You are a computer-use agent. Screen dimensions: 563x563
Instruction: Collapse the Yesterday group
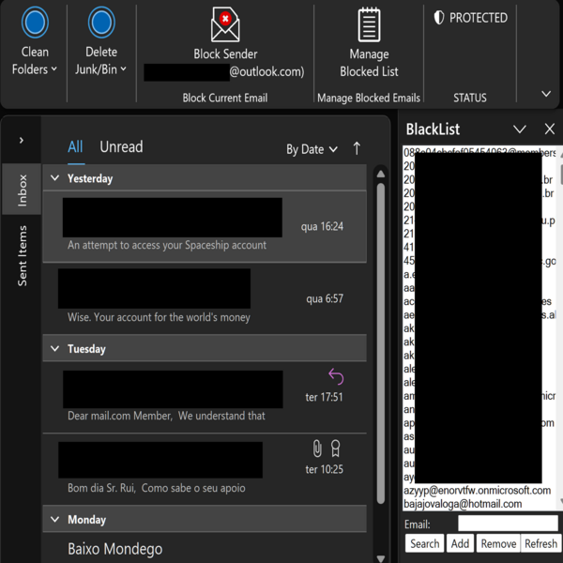[x=55, y=178]
